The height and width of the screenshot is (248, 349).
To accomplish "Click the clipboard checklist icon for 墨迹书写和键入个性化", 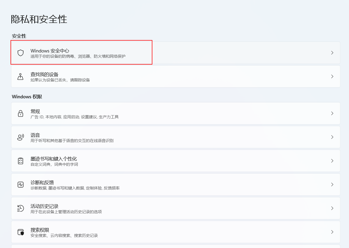I will point(21,161).
